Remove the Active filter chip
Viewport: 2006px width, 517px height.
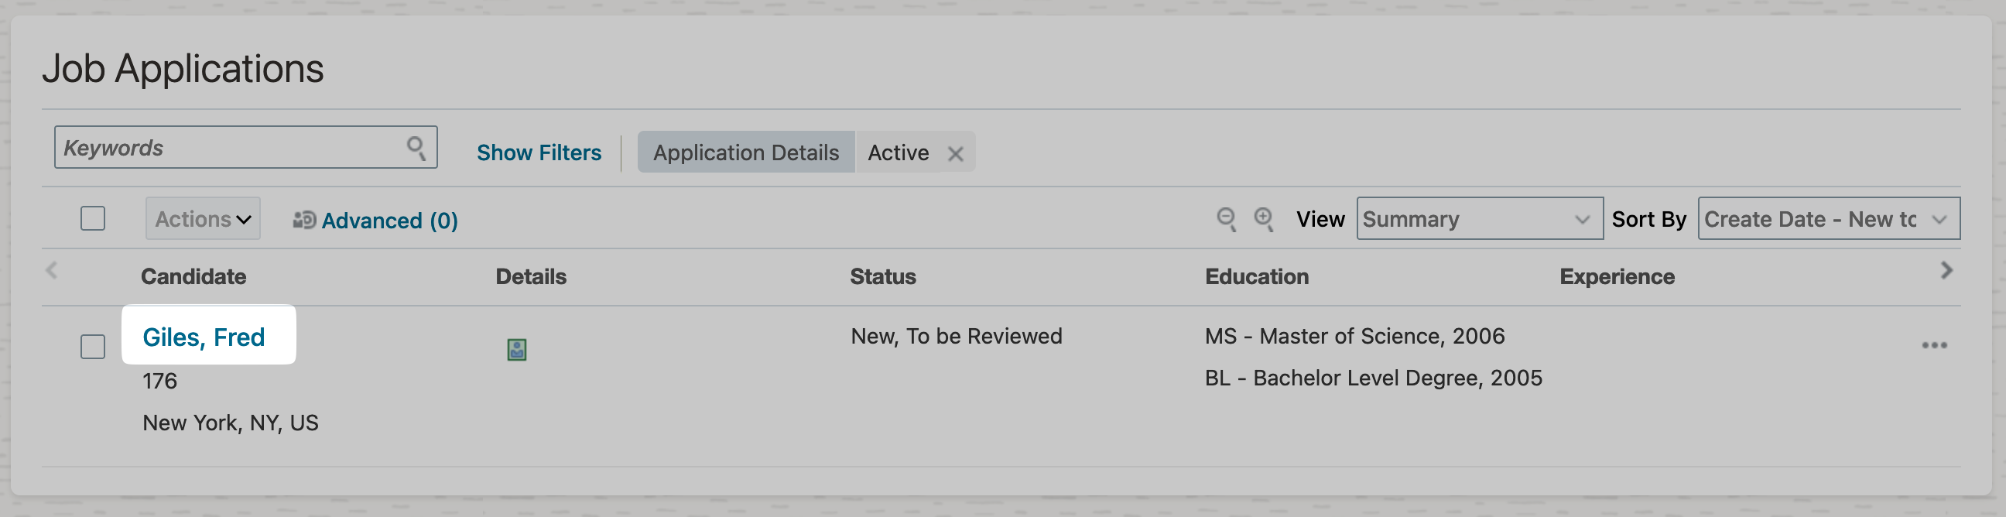point(956,153)
